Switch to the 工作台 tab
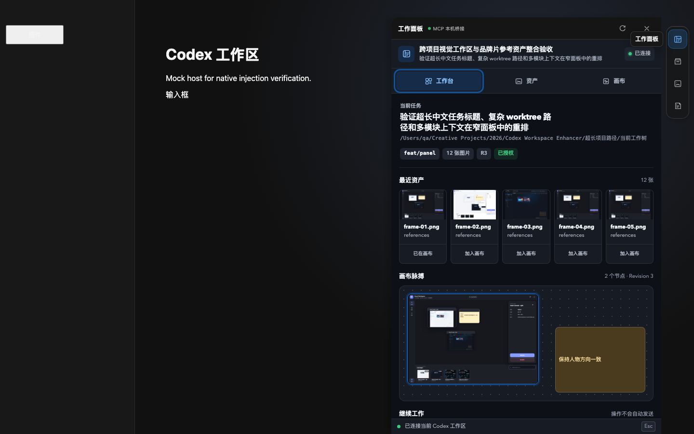This screenshot has height=434, width=694. 439,81
